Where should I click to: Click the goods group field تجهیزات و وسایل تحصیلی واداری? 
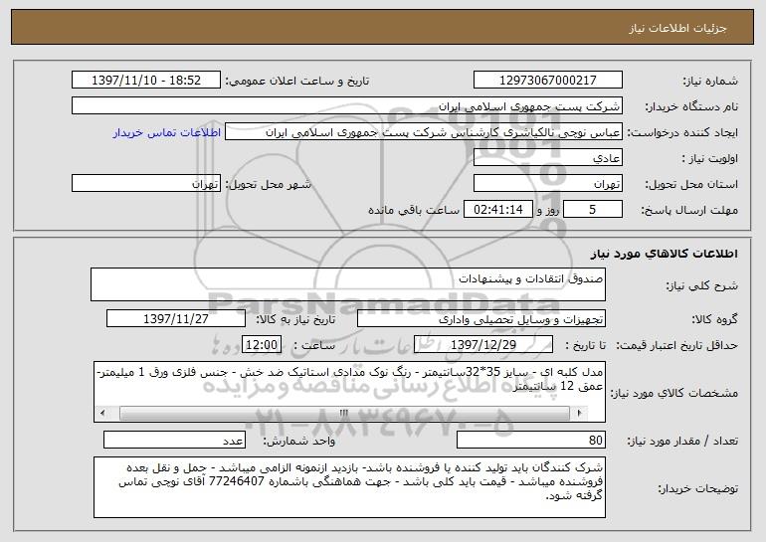[x=481, y=319]
